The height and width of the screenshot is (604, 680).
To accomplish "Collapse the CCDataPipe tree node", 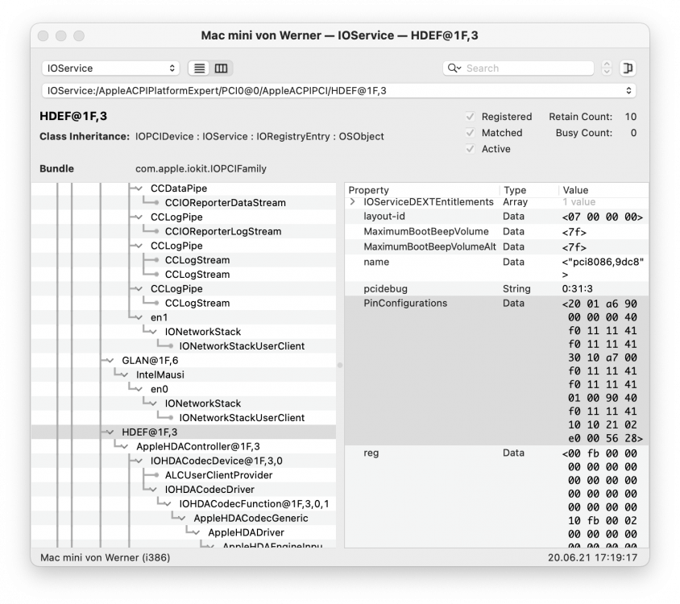I will (x=139, y=188).
